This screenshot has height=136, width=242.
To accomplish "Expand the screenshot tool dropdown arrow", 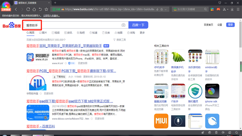I will [228, 9].
